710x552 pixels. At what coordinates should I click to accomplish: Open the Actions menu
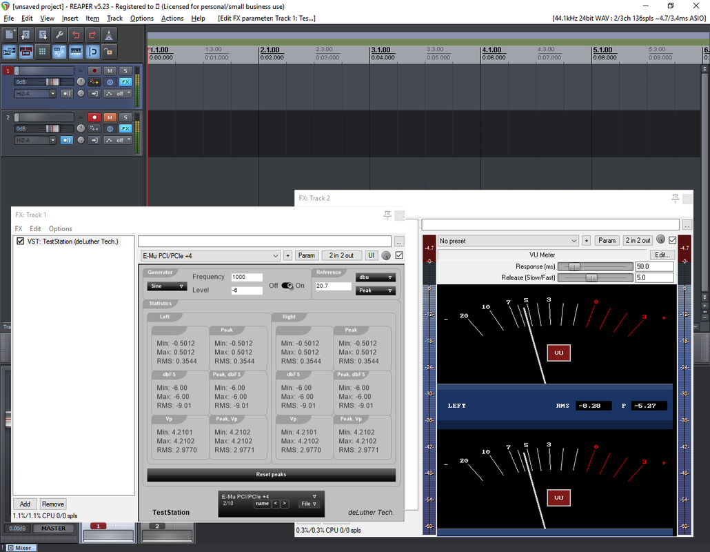[172, 18]
